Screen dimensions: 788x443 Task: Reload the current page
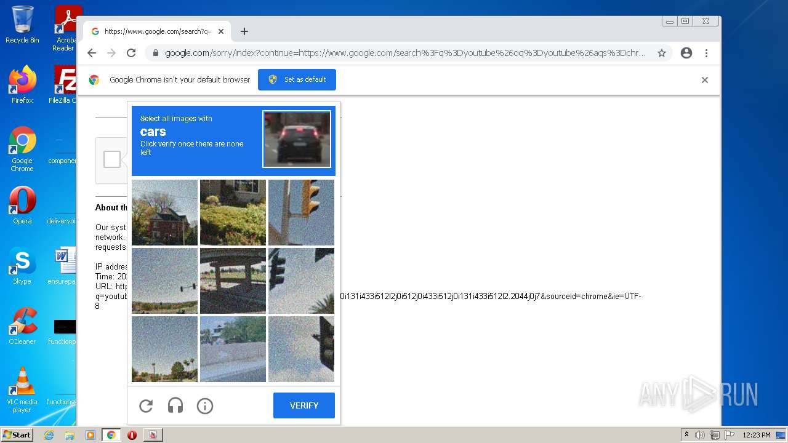pyautogui.click(x=131, y=53)
